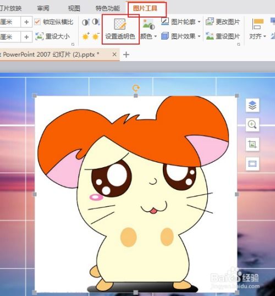Click the rotate handle above the image

pos(136,88)
